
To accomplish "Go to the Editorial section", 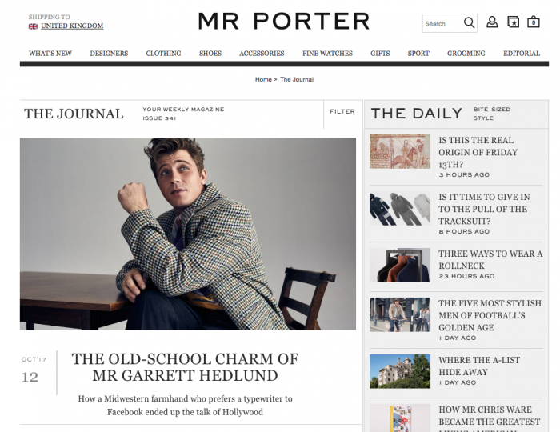I will tap(522, 53).
